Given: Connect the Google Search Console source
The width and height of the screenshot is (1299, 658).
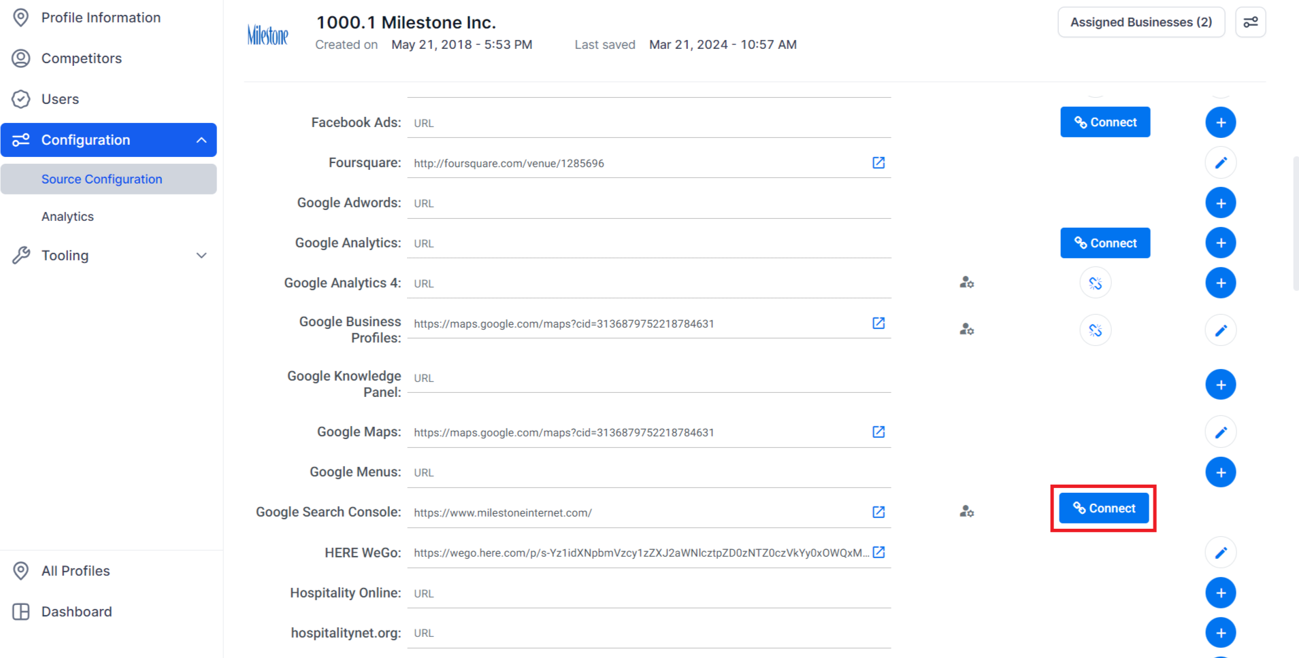Looking at the screenshot, I should 1104,508.
